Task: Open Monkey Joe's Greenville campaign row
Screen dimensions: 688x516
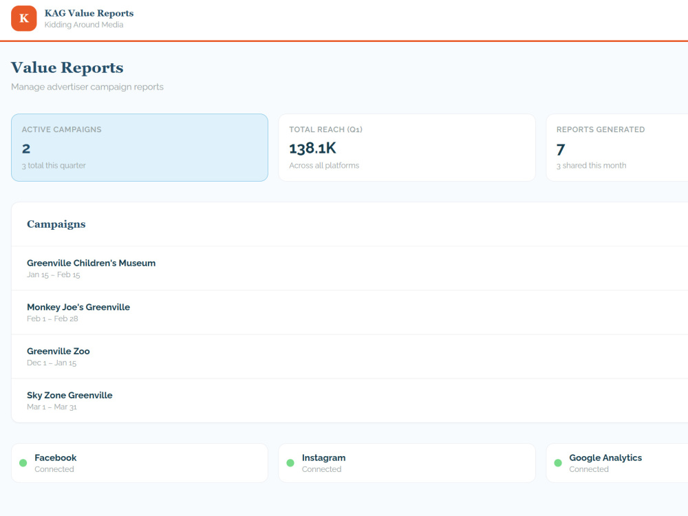Action: coord(350,312)
